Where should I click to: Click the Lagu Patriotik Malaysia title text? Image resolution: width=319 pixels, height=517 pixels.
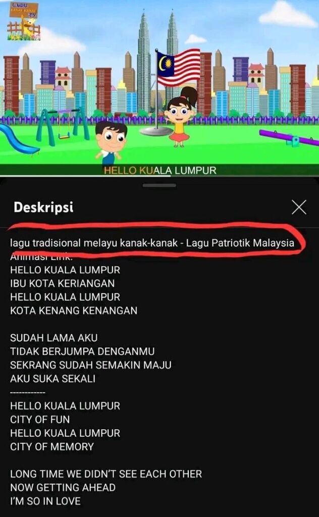(x=240, y=243)
